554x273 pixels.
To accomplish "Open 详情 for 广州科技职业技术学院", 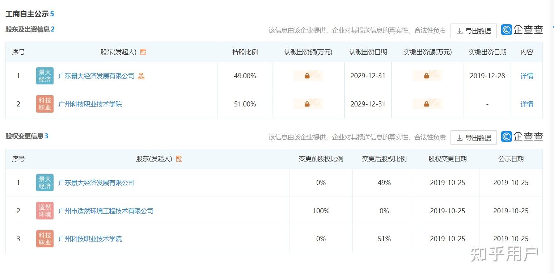I will click(526, 104).
